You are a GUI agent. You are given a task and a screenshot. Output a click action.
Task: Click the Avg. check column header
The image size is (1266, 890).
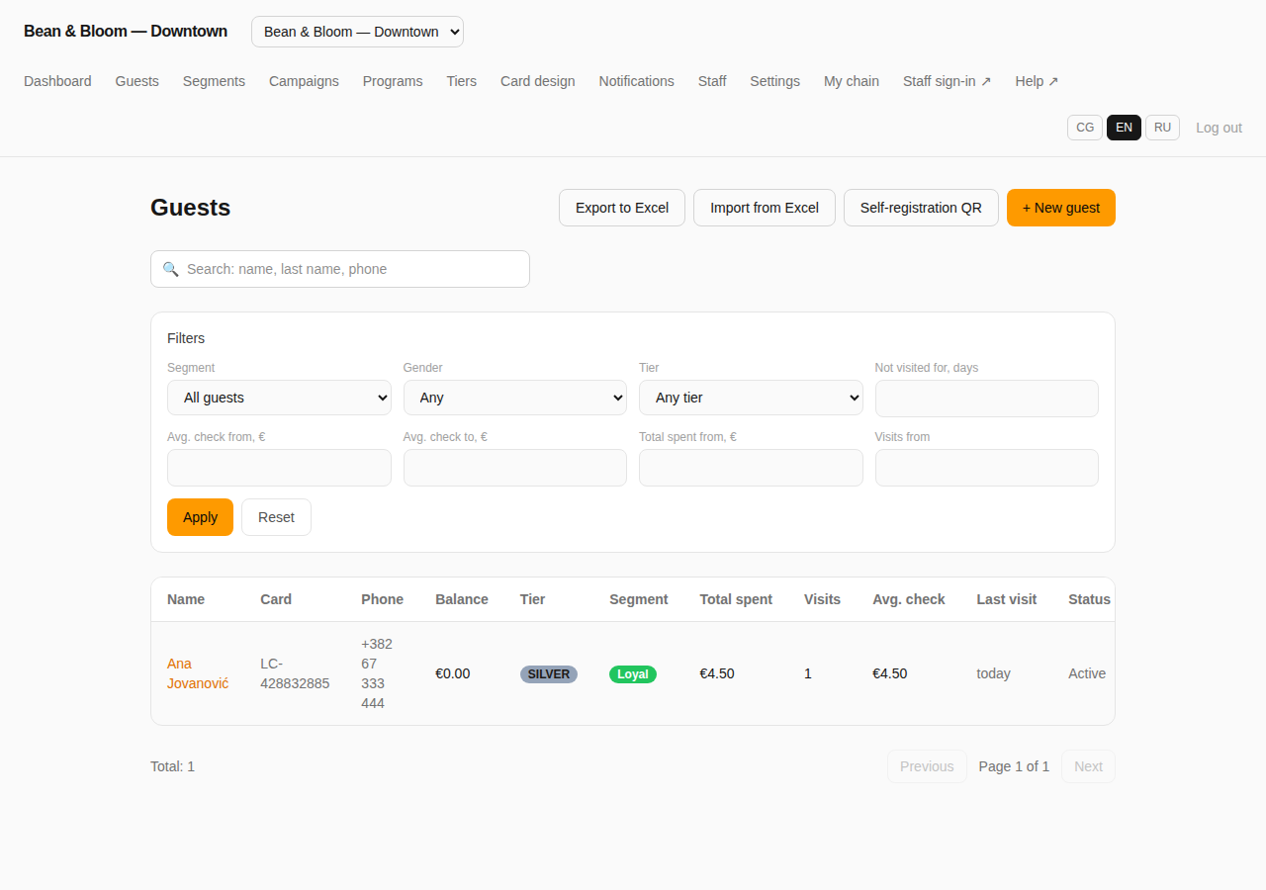click(909, 599)
